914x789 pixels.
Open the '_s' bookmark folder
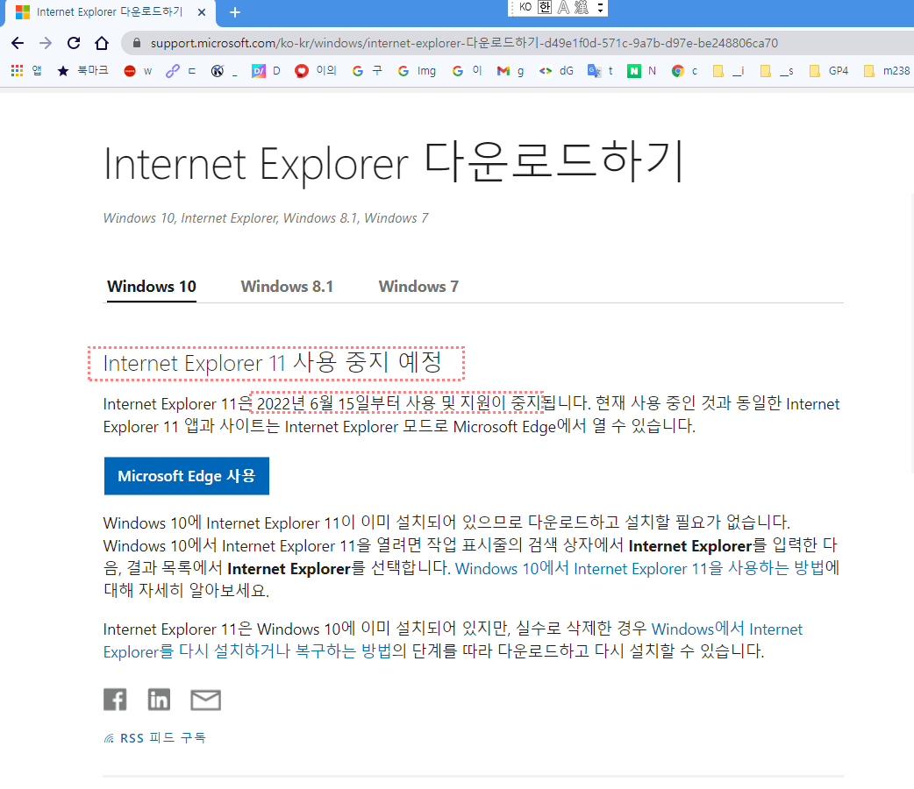tap(777, 70)
